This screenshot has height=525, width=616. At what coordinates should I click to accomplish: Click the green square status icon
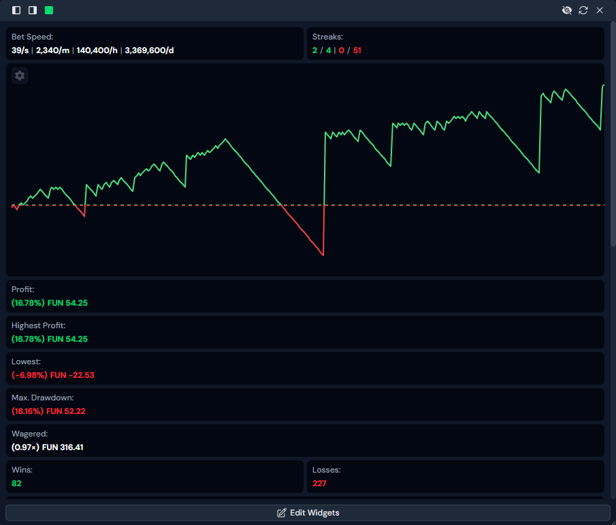[49, 10]
